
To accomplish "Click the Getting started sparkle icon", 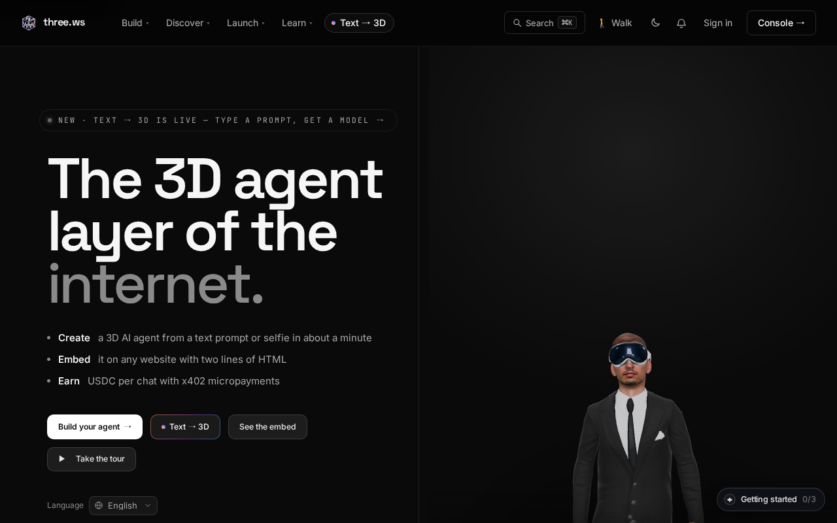I will [x=730, y=499].
